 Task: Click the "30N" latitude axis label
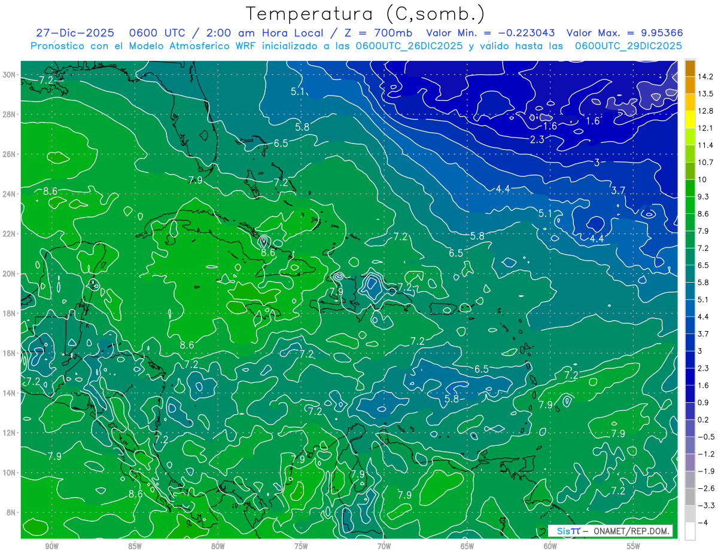click(10, 75)
